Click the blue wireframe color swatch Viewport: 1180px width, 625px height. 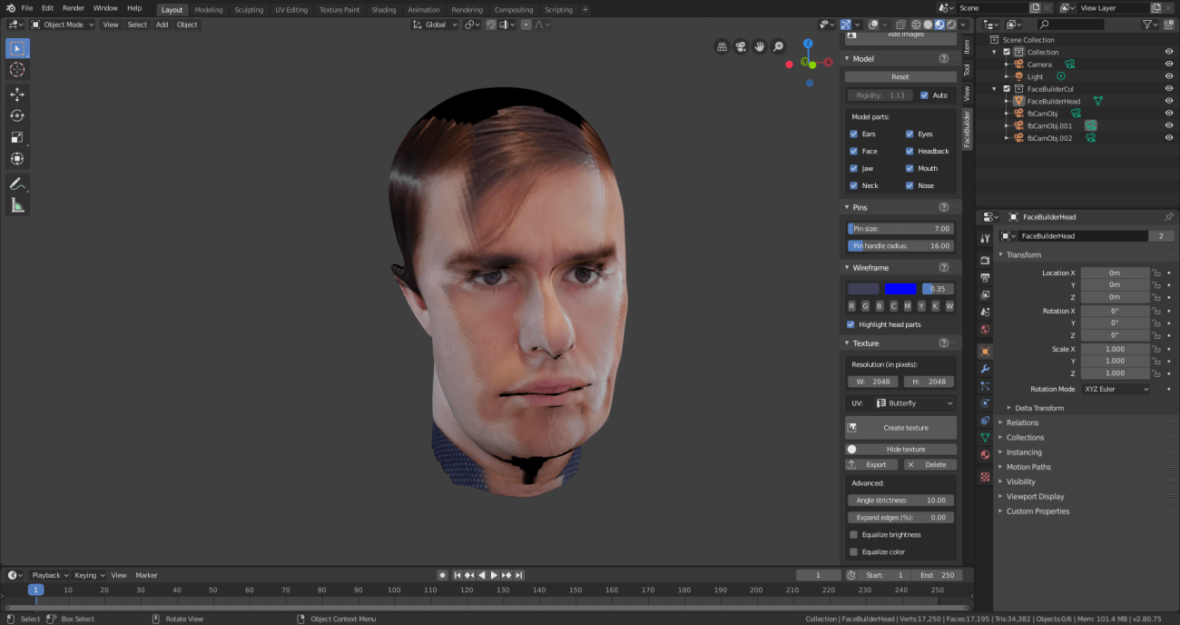900,289
